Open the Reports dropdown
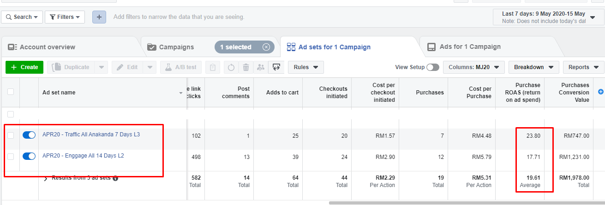Image resolution: width=605 pixels, height=205 pixels. click(583, 67)
